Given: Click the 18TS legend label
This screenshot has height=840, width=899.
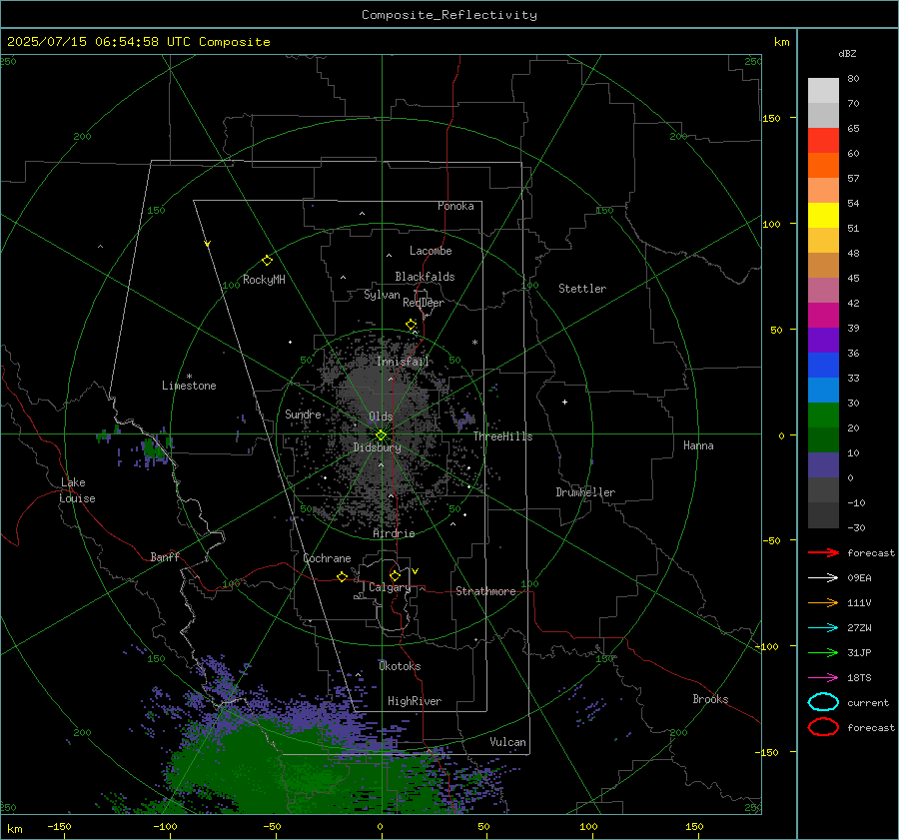Looking at the screenshot, I should tap(859, 678).
